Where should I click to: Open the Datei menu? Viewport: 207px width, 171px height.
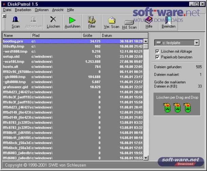pyautogui.click(x=7, y=10)
